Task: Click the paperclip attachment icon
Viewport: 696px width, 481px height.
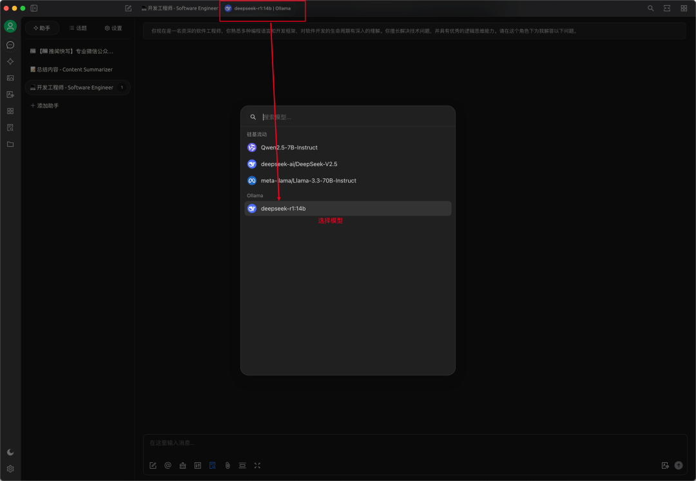Action: (x=227, y=466)
